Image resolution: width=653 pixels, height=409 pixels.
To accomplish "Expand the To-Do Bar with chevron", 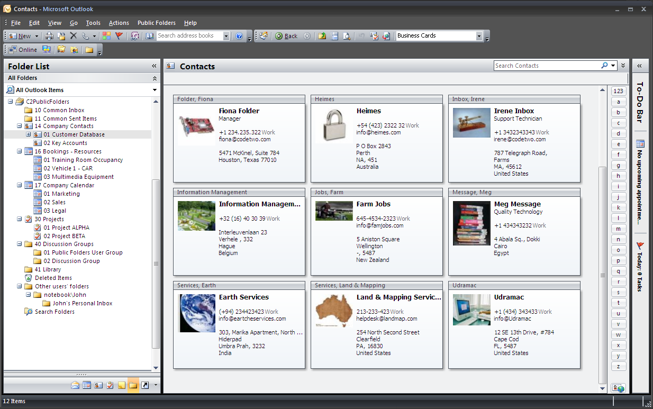I will click(639, 66).
